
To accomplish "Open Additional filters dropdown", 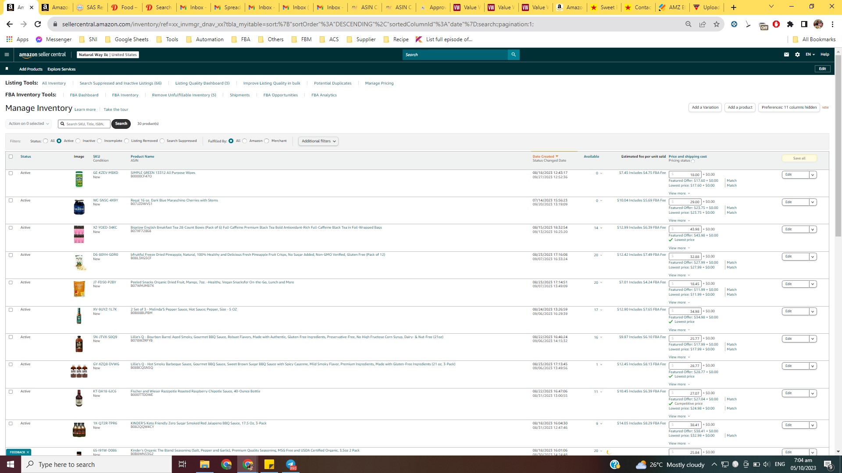I will 318,141.
